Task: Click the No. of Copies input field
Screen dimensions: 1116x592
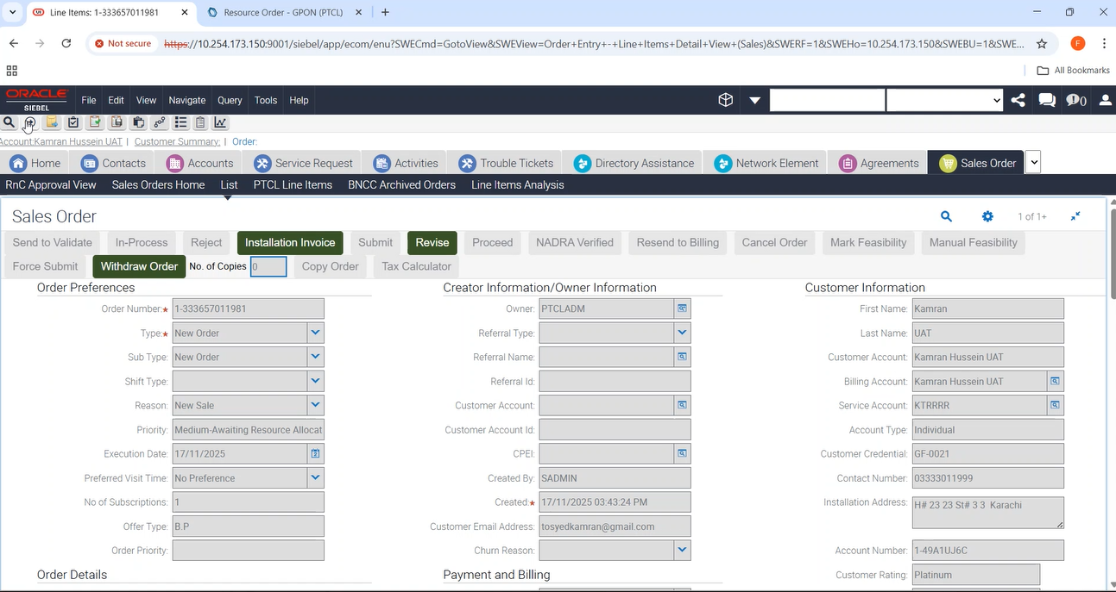Action: pyautogui.click(x=268, y=266)
